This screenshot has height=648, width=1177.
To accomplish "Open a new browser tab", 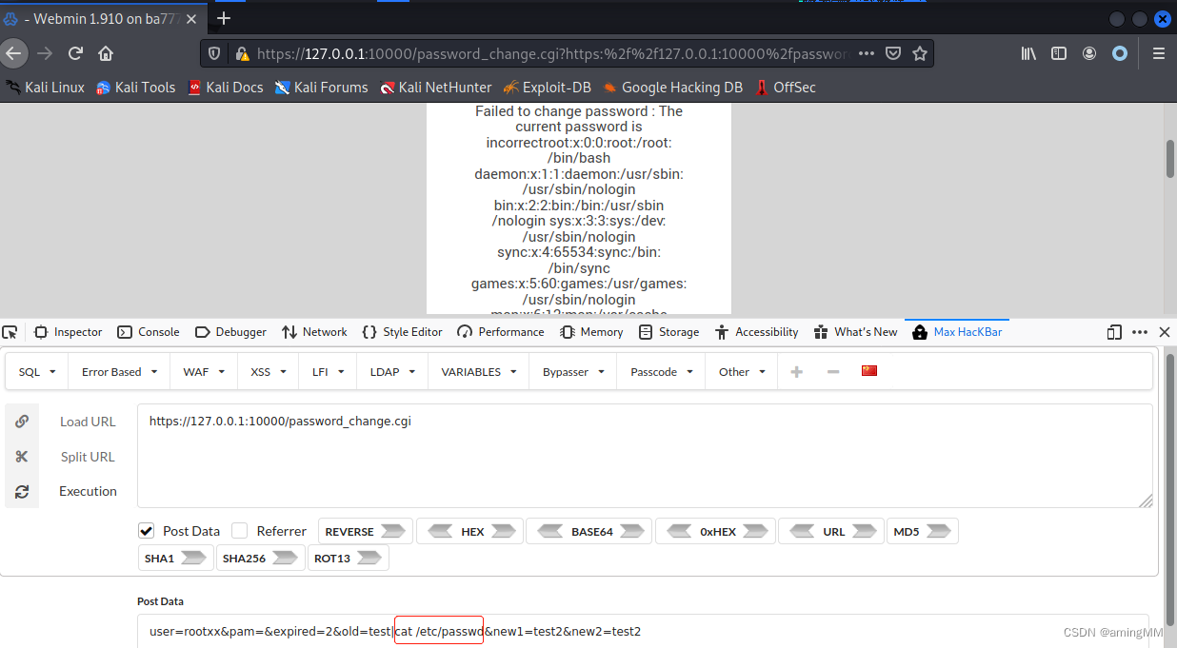I will [x=224, y=18].
